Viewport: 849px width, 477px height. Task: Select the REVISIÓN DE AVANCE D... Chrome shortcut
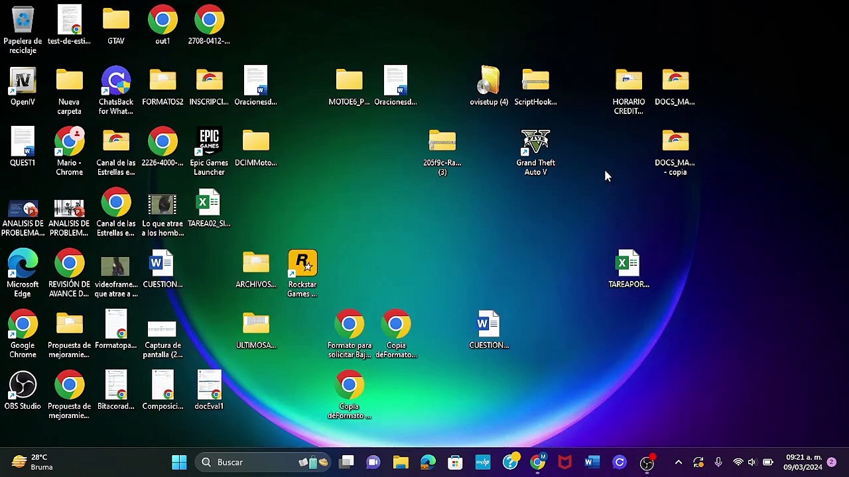[69, 274]
